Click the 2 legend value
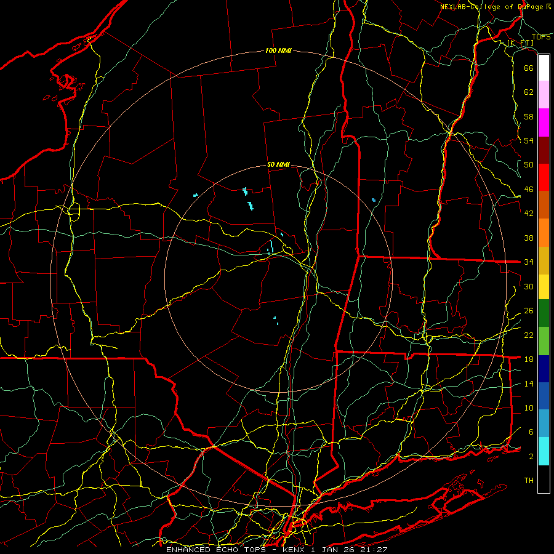The height and width of the screenshot is (554, 554). point(531,457)
